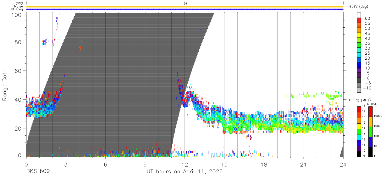Click the 55 label on ELEV colorbar
Screen dimensions: 386x178
point(367,23)
